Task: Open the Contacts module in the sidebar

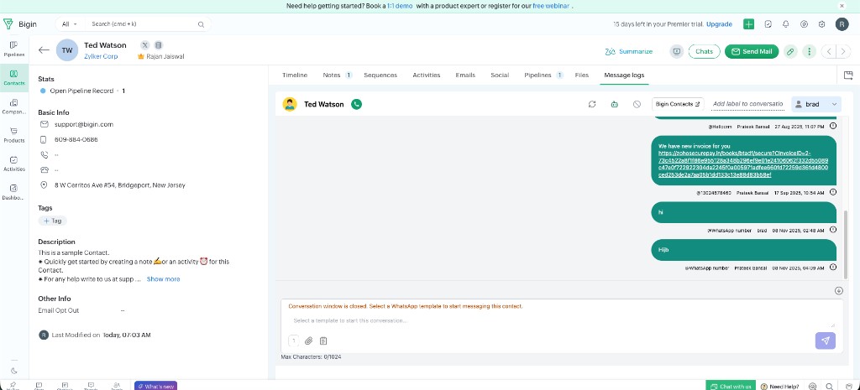Action: 14,77
